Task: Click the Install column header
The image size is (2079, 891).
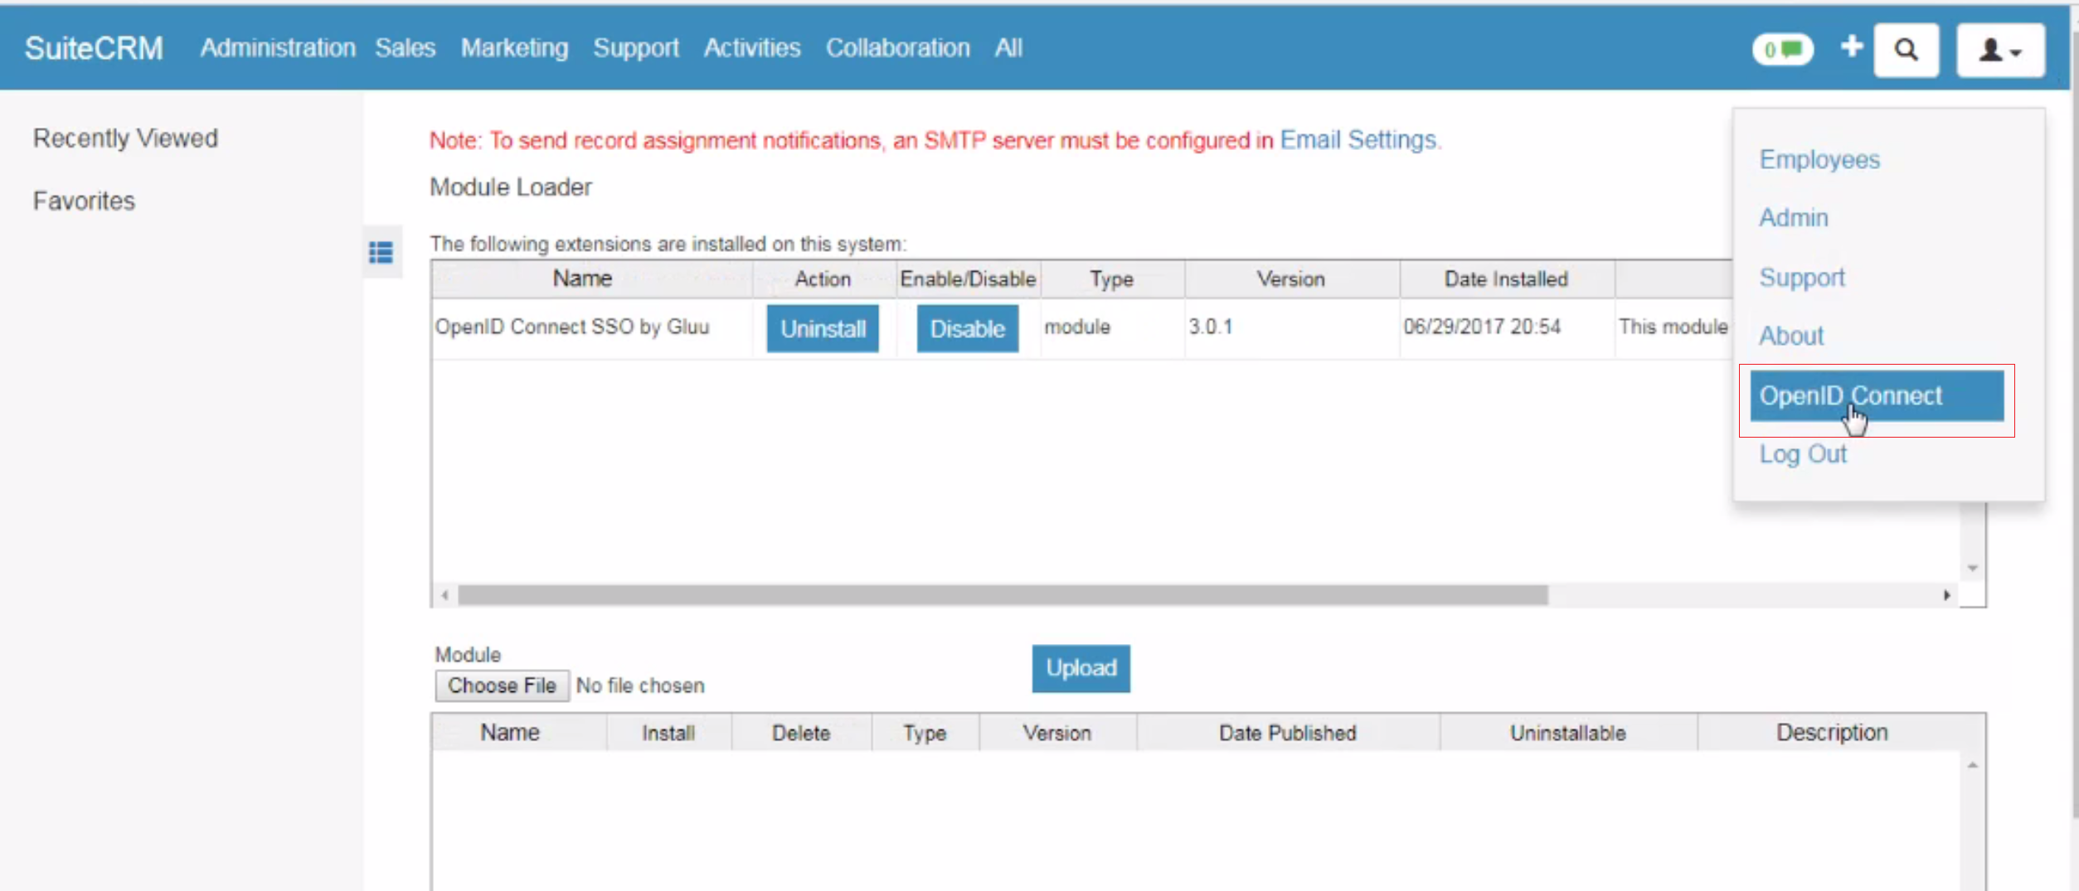Action: tap(668, 734)
